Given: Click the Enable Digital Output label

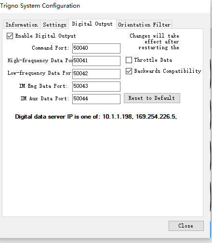Looking at the screenshot, I should (45, 36).
